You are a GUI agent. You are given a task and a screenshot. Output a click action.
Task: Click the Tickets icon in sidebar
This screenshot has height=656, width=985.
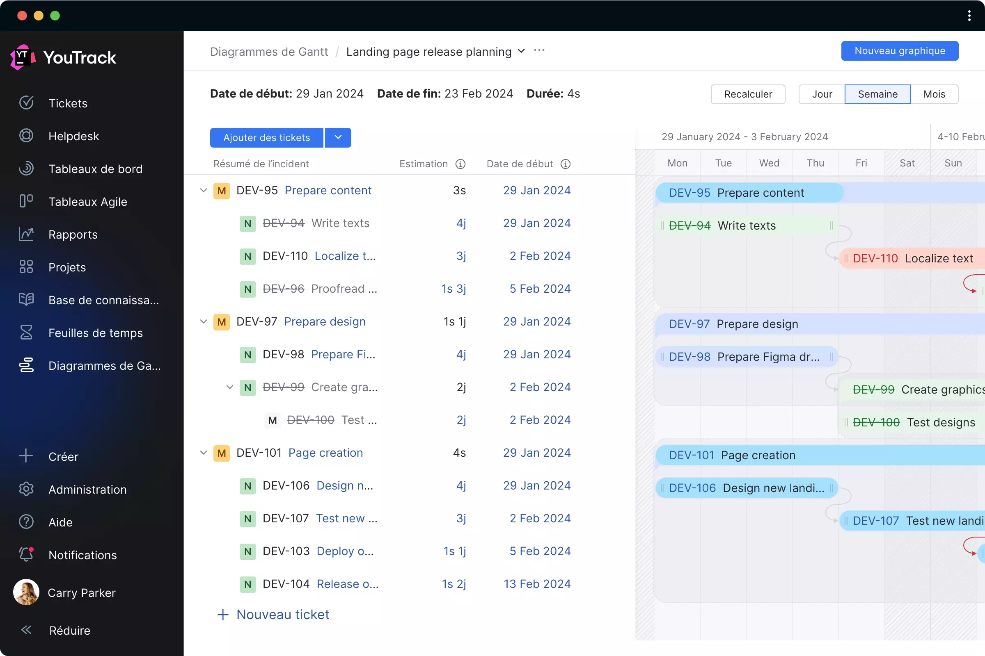(x=26, y=102)
